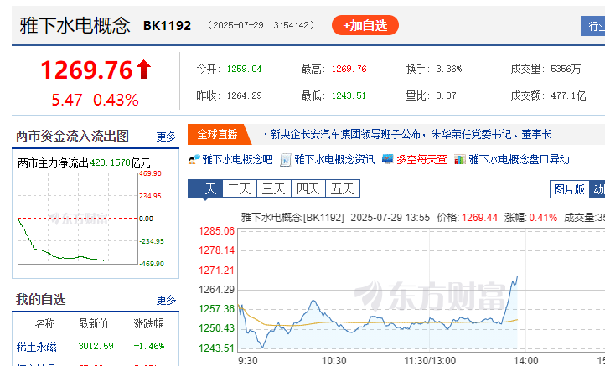Open 更多 beside 我的自选
Viewport: 605px width, 366px height.
pyautogui.click(x=166, y=300)
